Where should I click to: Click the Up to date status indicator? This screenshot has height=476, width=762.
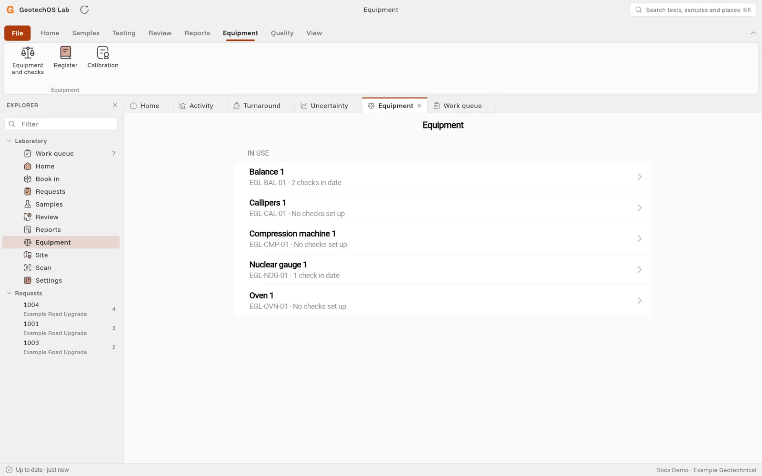[x=37, y=470]
